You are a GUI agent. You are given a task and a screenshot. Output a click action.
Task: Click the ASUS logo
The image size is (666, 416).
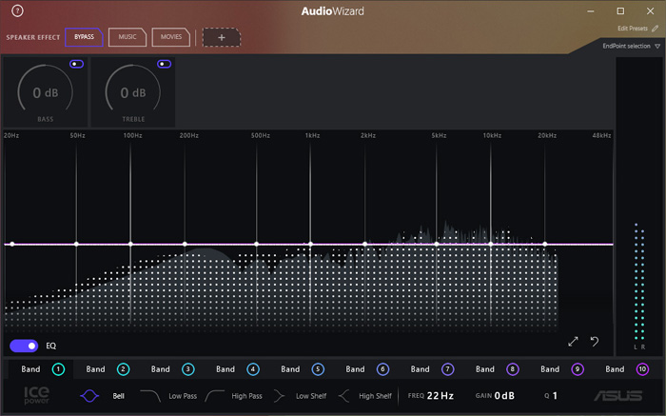coord(618,396)
